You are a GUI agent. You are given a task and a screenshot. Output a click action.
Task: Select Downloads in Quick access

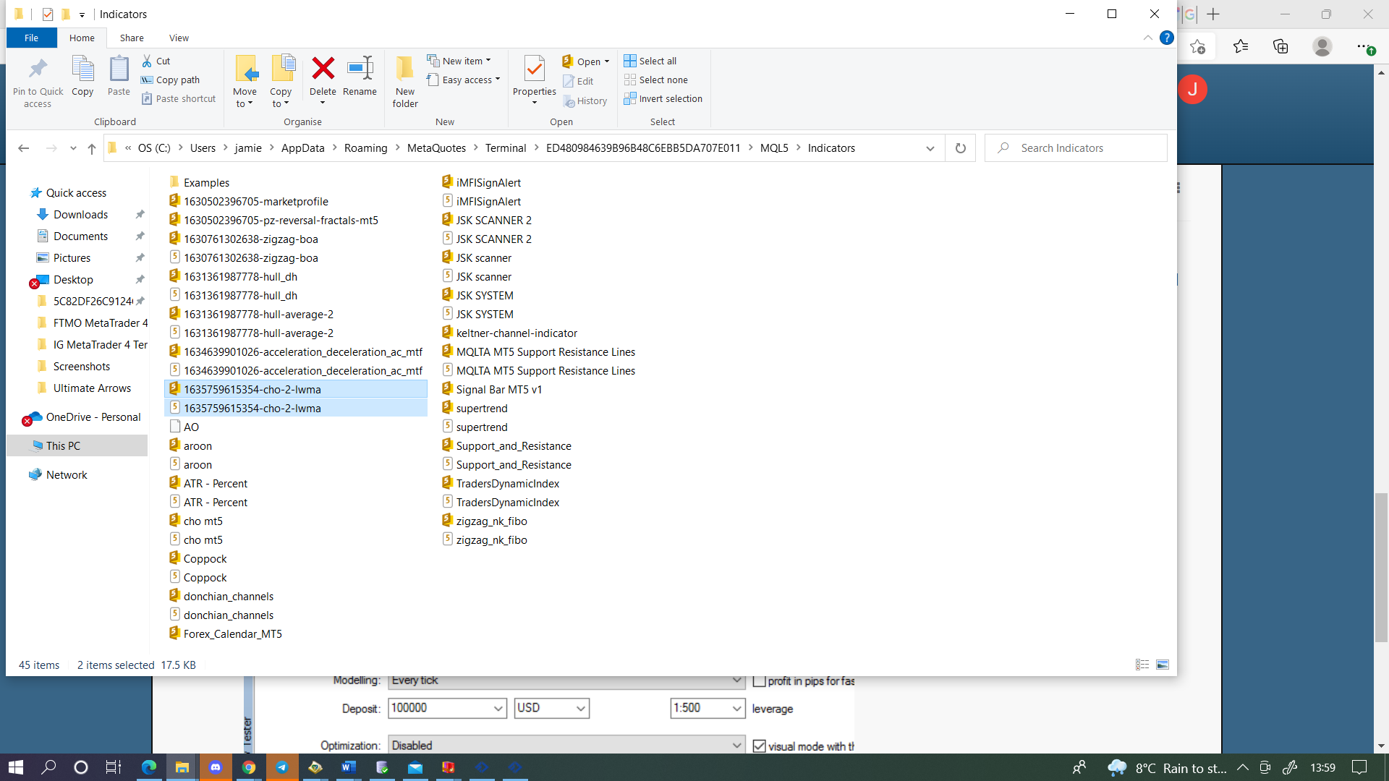coord(80,215)
